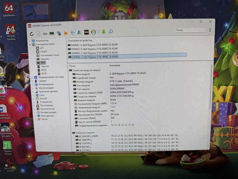
Task: Open the Системная плата child item
Action: pyautogui.click(x=48, y=55)
